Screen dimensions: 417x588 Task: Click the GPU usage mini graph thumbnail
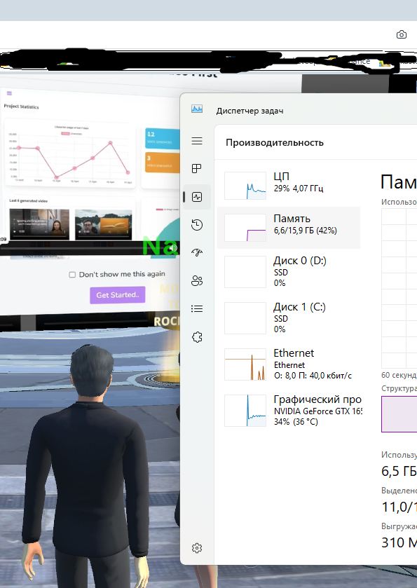tap(245, 411)
